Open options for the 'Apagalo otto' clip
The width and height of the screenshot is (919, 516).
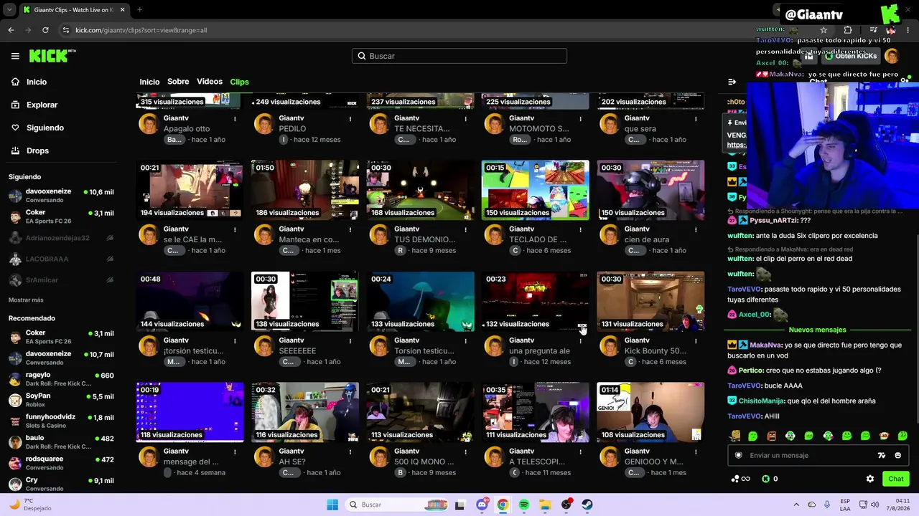(235, 118)
